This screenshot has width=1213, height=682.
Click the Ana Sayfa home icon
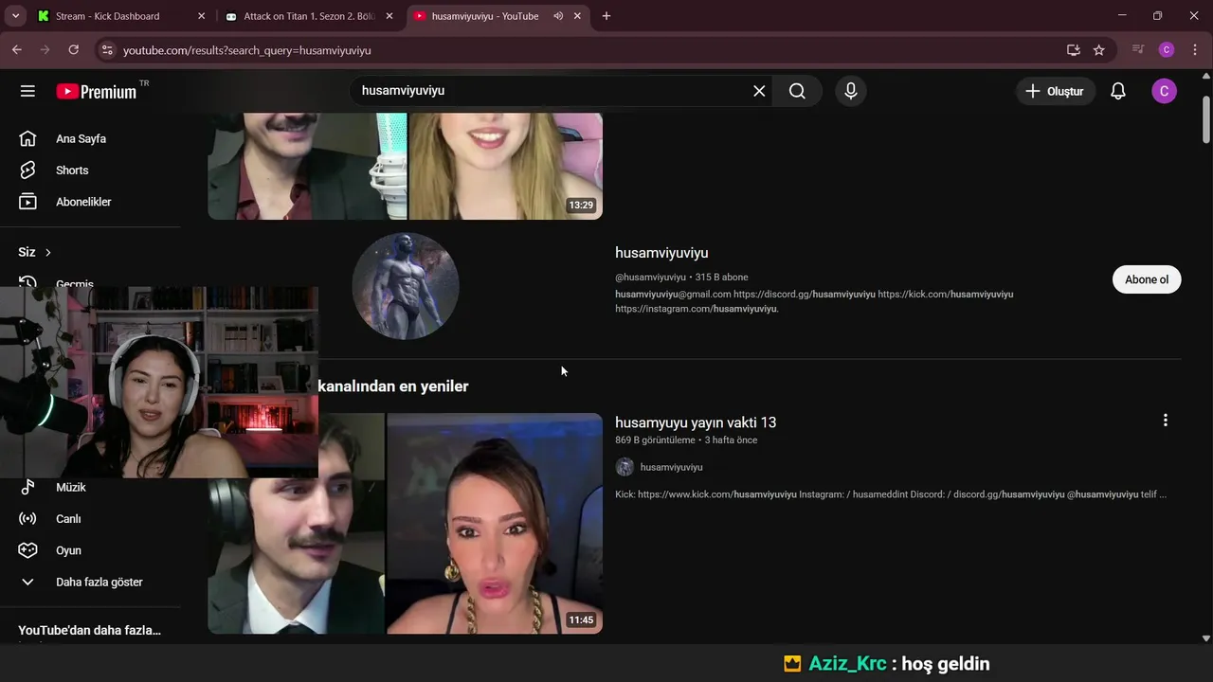tap(28, 138)
